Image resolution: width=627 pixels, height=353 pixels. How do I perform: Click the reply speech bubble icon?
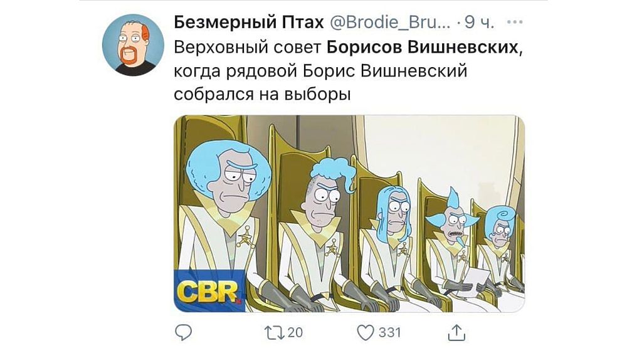pos(183,332)
